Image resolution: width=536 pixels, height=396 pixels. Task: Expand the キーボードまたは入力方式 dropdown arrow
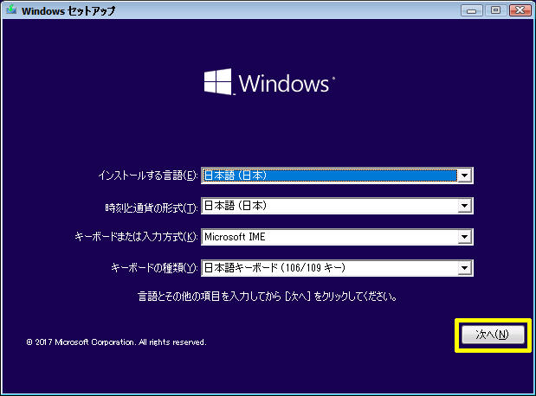pos(464,237)
